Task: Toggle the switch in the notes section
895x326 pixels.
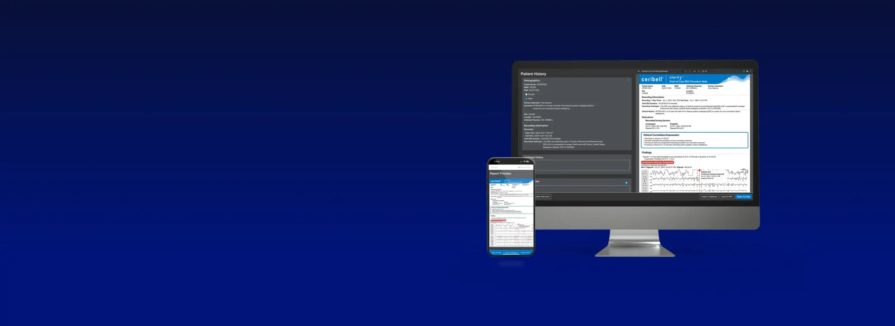Action: (626, 183)
